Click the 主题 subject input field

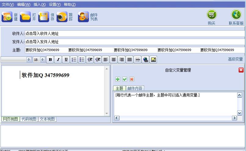click(134, 50)
